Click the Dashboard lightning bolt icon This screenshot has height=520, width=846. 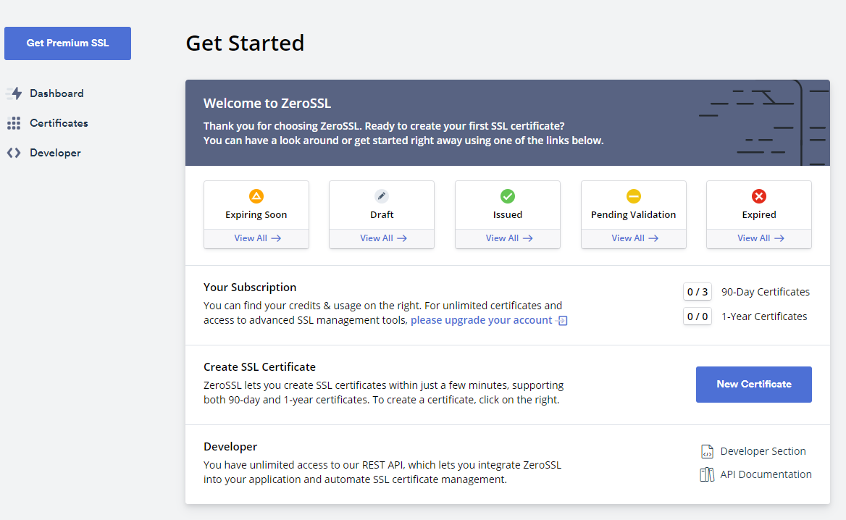pyautogui.click(x=14, y=93)
